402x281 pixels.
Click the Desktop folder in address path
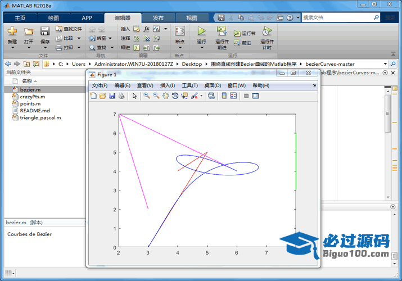(192, 64)
